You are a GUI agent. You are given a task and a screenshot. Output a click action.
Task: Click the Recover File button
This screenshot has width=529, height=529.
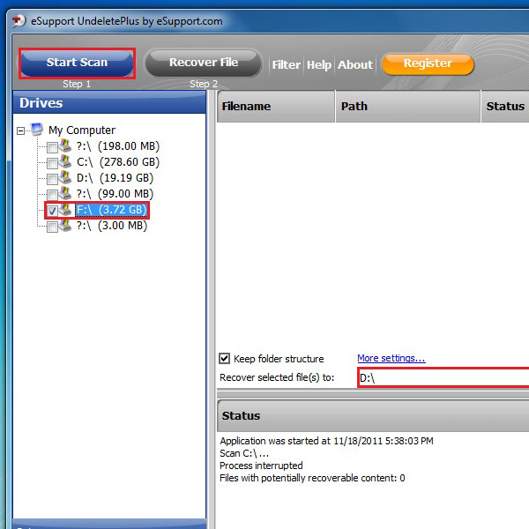204,63
